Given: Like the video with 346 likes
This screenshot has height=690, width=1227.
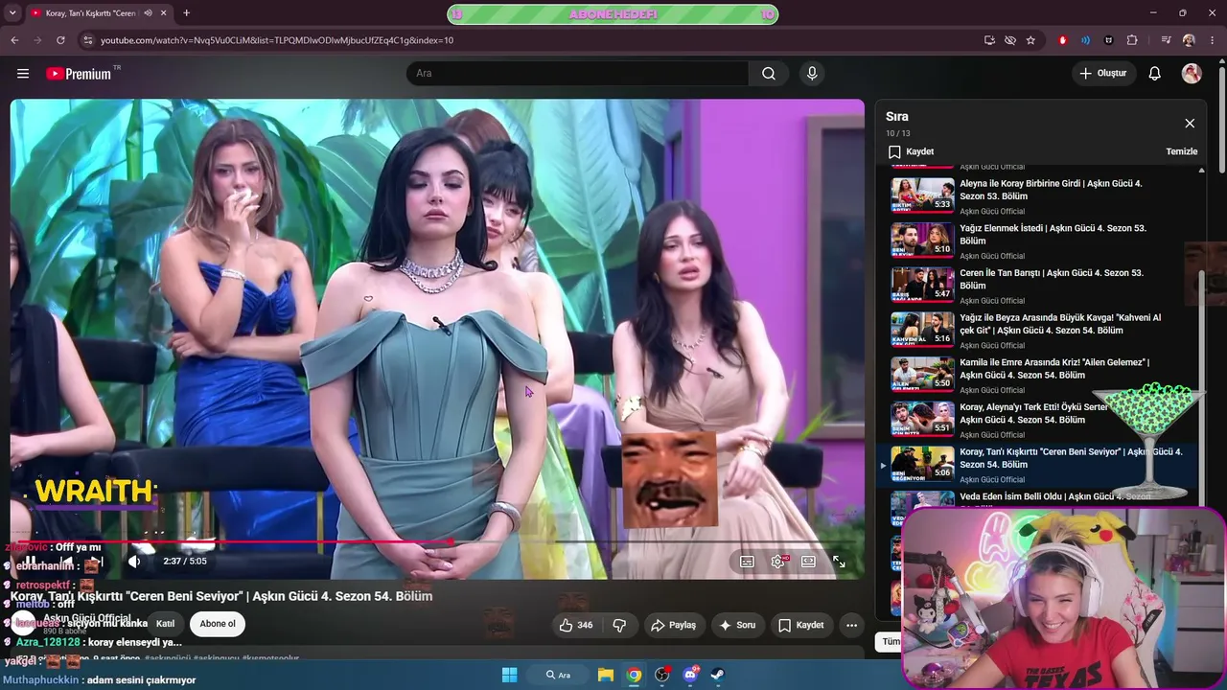Looking at the screenshot, I should pyautogui.click(x=575, y=625).
